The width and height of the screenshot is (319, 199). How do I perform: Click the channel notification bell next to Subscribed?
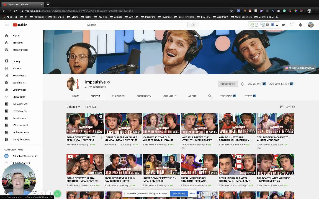[242, 84]
